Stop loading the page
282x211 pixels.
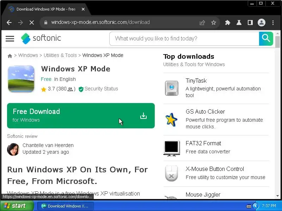[x=32, y=23]
